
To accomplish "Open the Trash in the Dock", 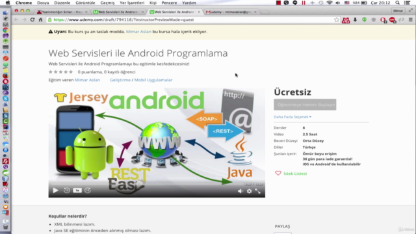I will click(5, 227).
